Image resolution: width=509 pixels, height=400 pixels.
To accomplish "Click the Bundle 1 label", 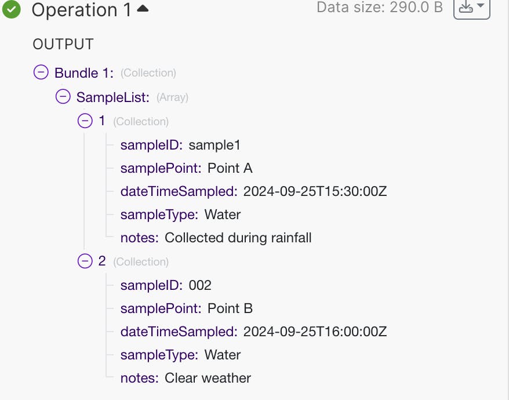I will [x=84, y=72].
